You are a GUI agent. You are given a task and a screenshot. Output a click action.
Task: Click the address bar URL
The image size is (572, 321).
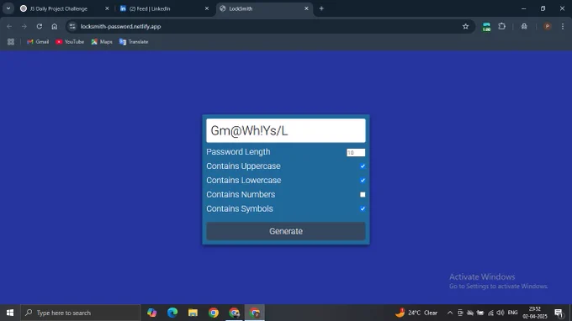121,27
